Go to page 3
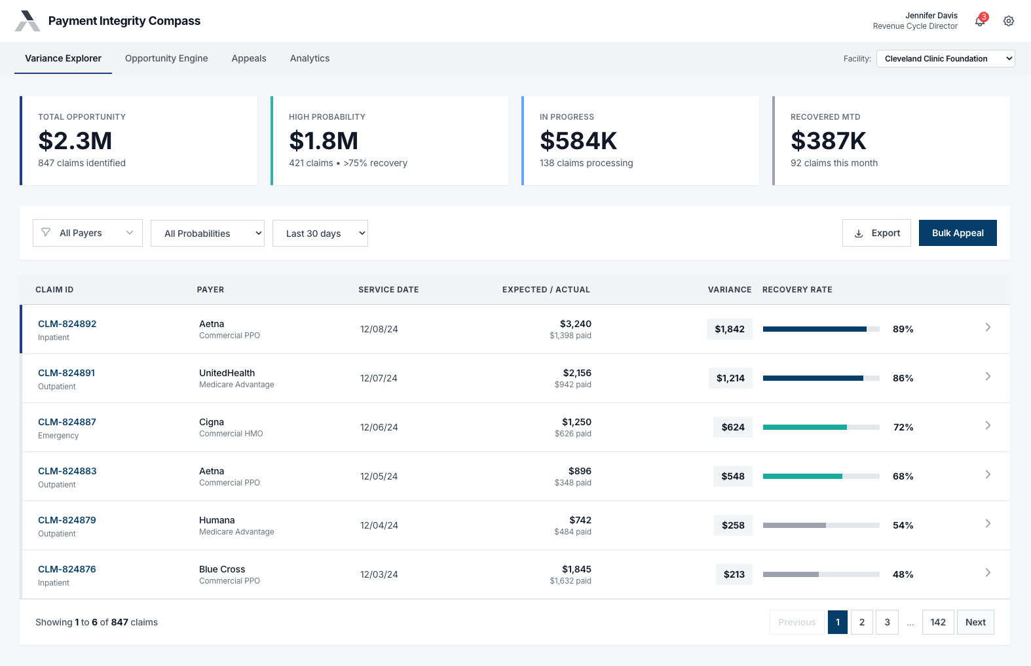 click(888, 622)
